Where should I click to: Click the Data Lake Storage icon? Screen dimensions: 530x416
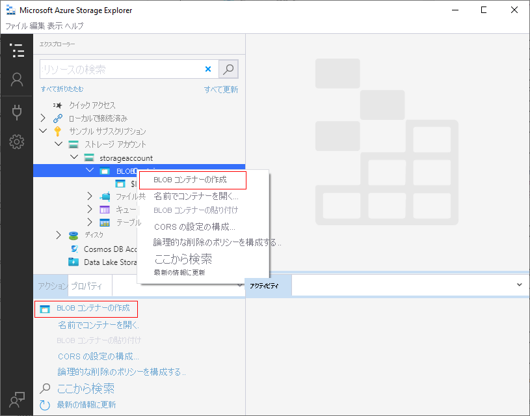73,262
